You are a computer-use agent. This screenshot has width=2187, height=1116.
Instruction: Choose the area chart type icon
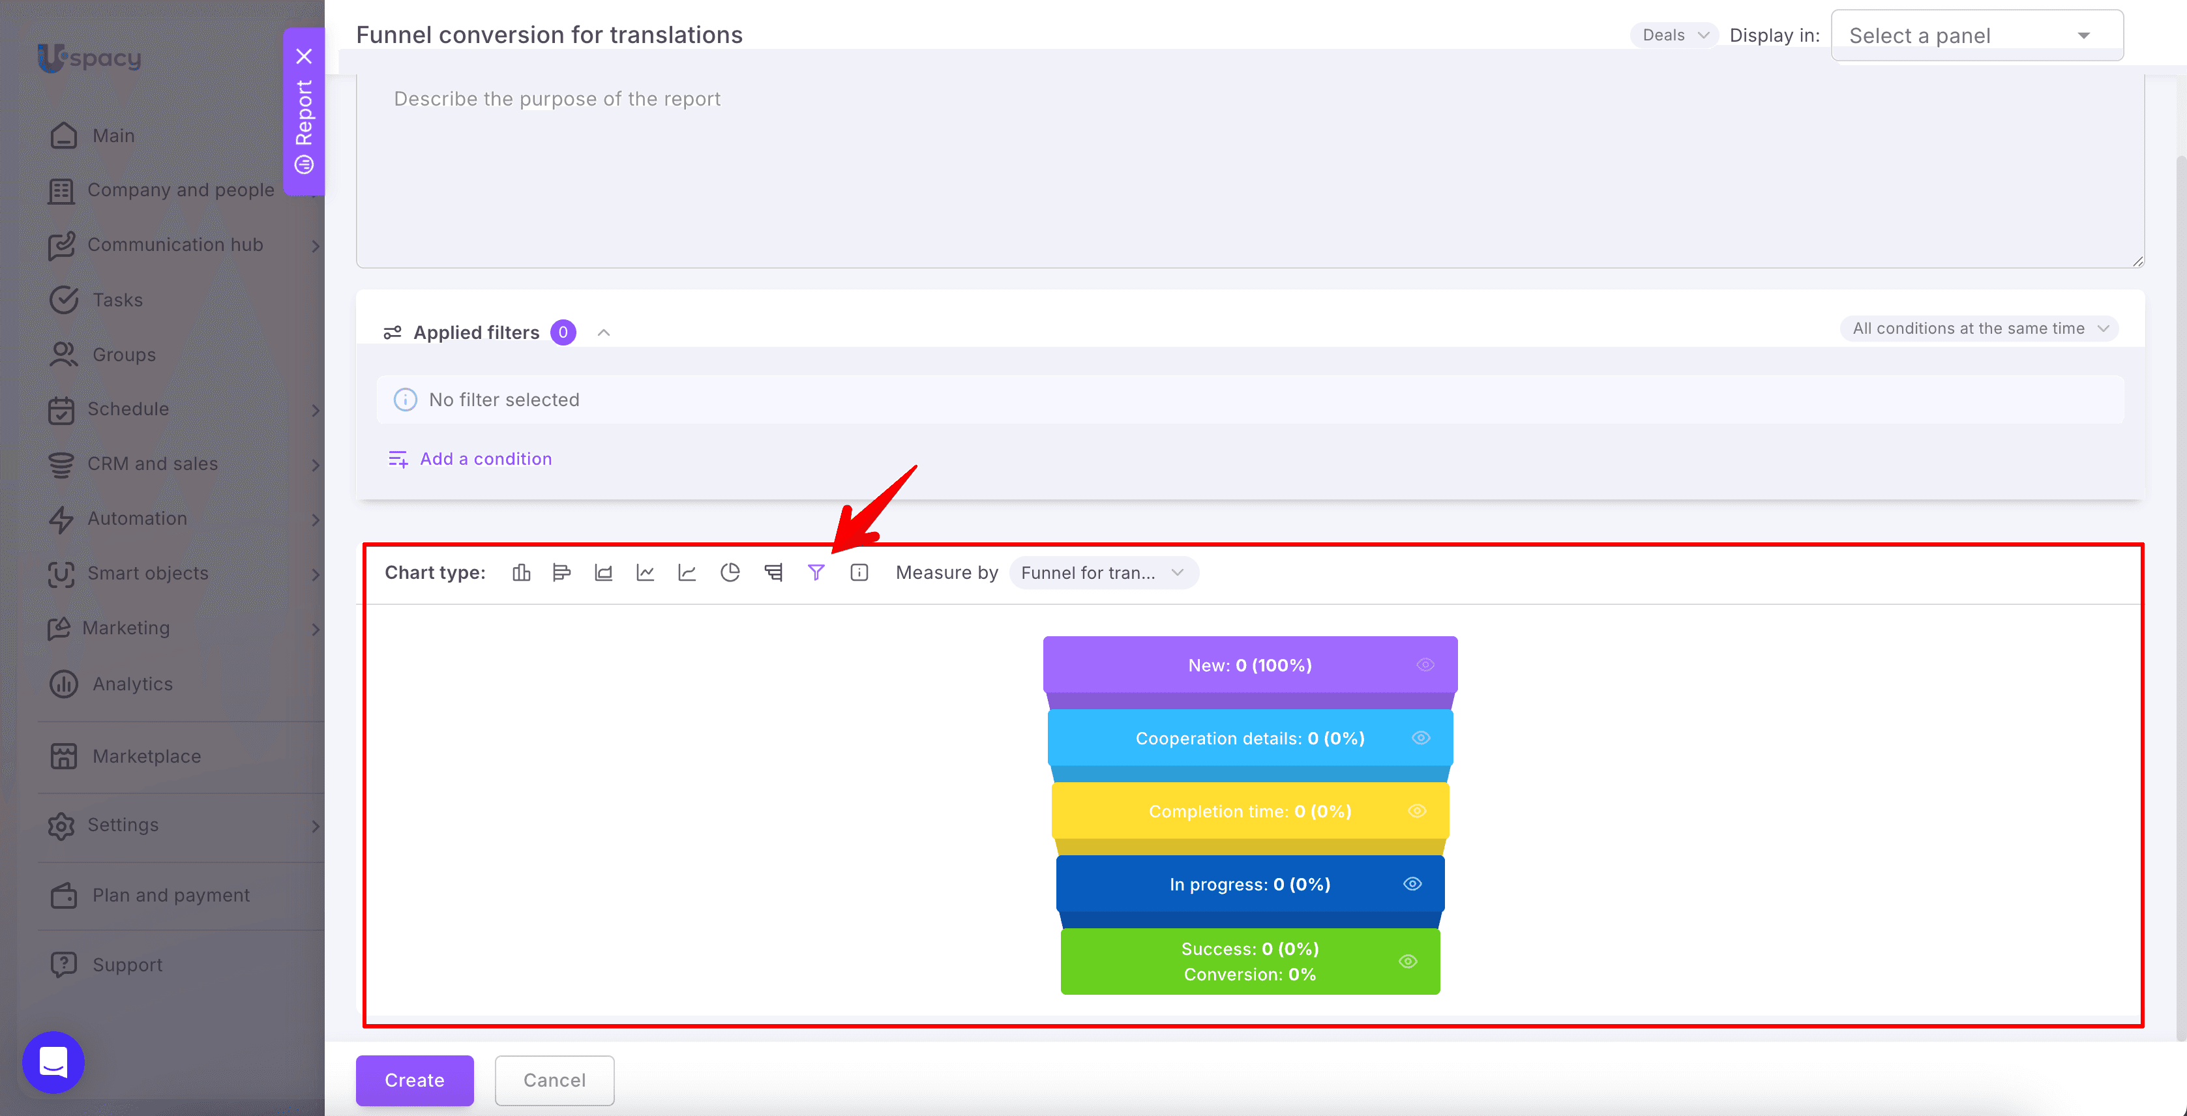pos(604,573)
